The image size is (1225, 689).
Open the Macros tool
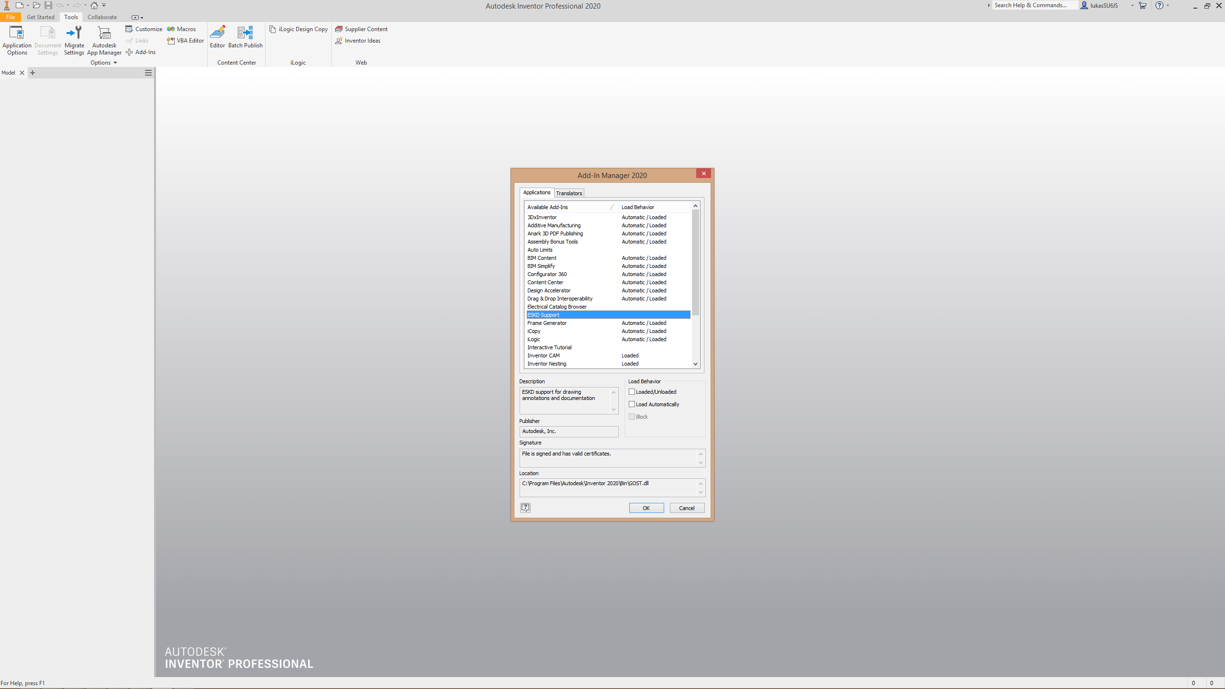click(x=181, y=29)
